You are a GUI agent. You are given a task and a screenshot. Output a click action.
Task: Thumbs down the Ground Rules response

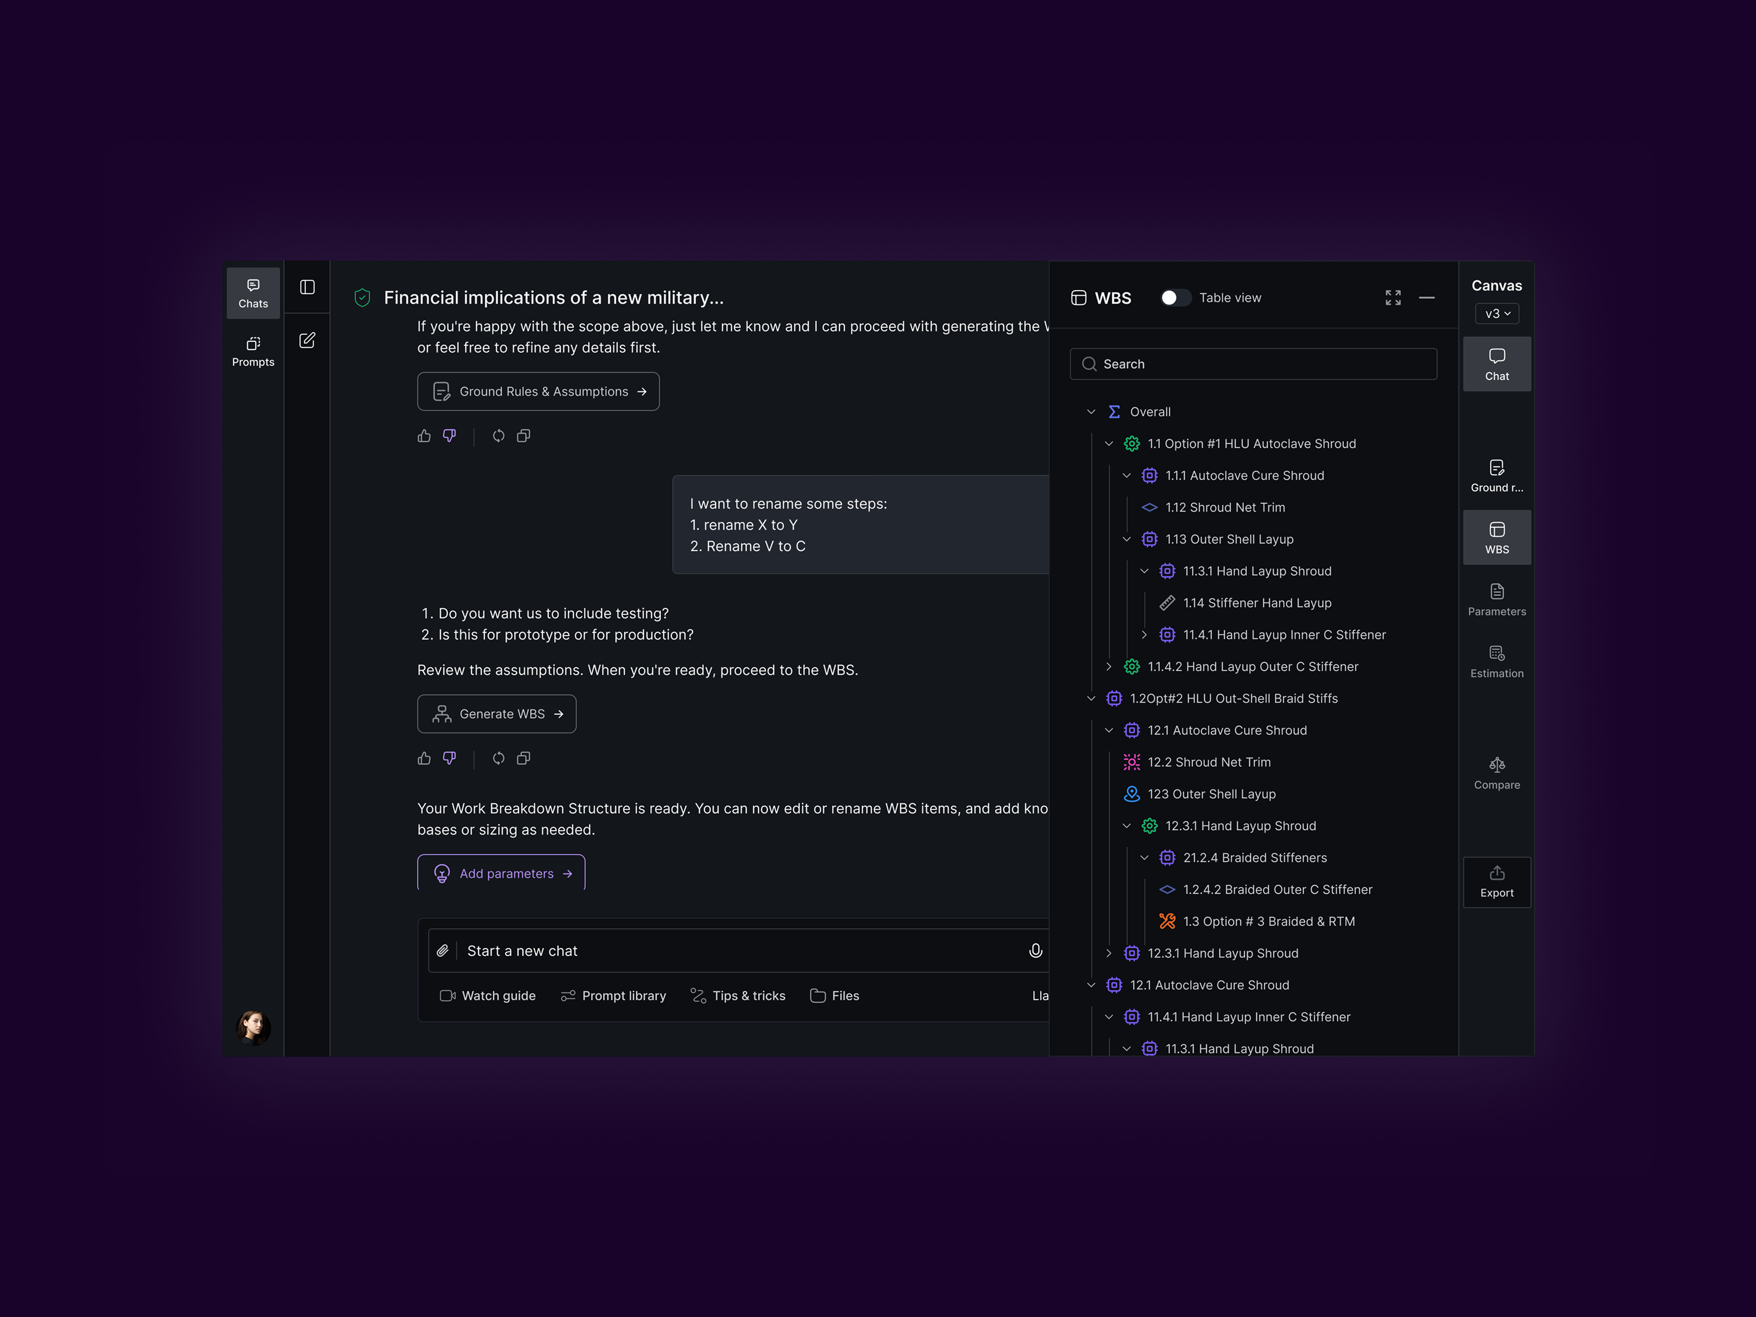click(x=449, y=436)
